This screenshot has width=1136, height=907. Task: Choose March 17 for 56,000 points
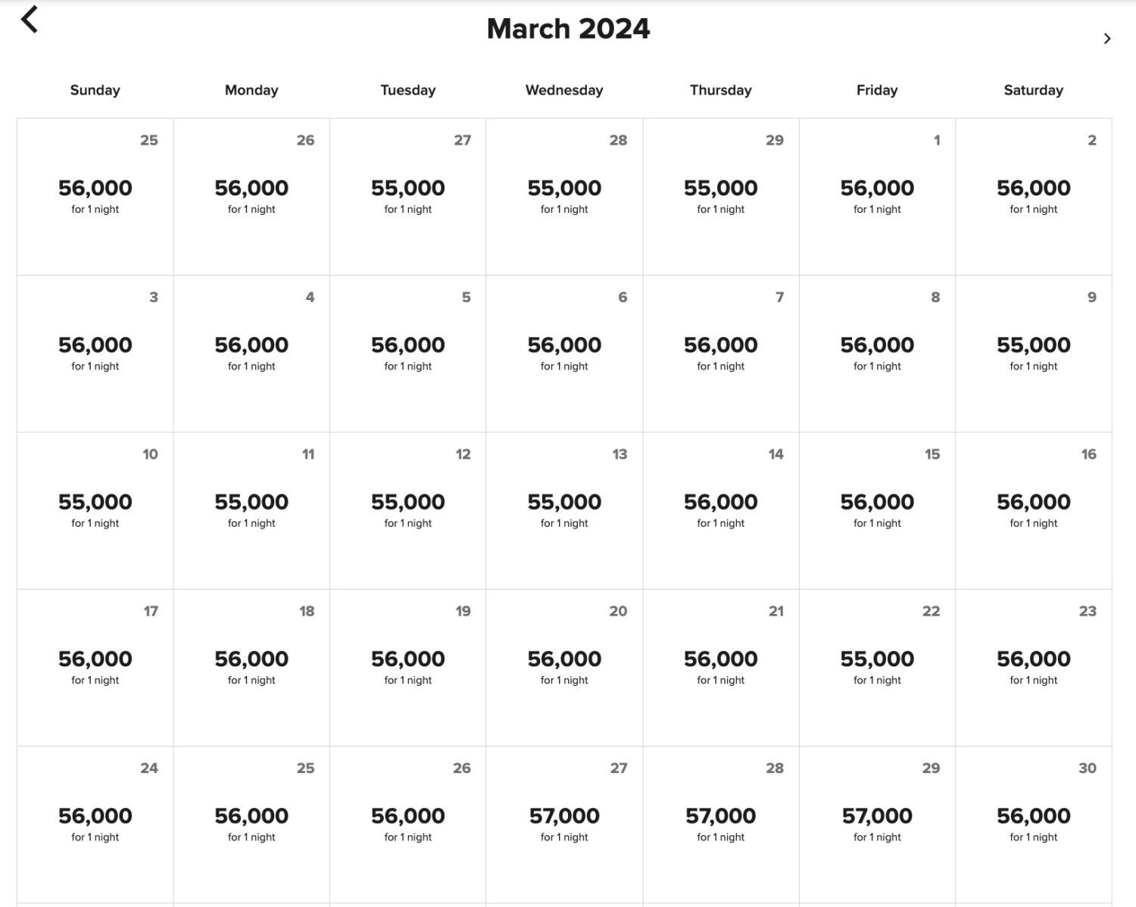(95, 667)
